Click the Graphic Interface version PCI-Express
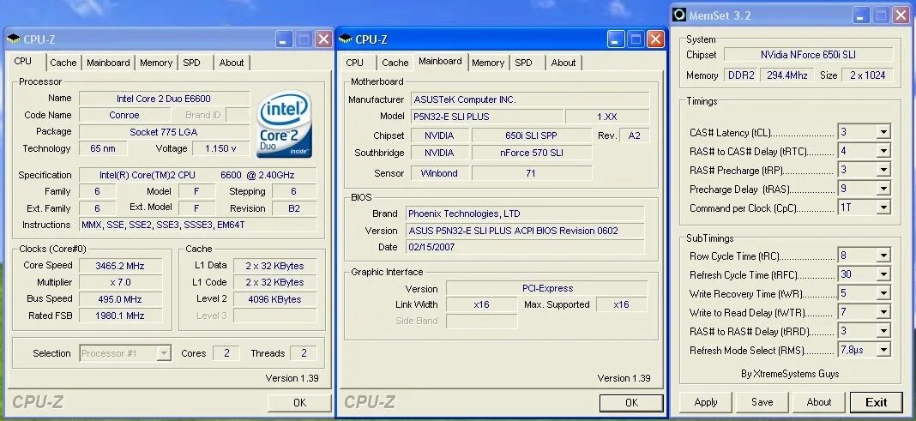 pyautogui.click(x=547, y=288)
